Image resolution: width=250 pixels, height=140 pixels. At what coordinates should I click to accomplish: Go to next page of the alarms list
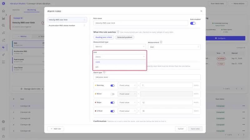click(242, 89)
